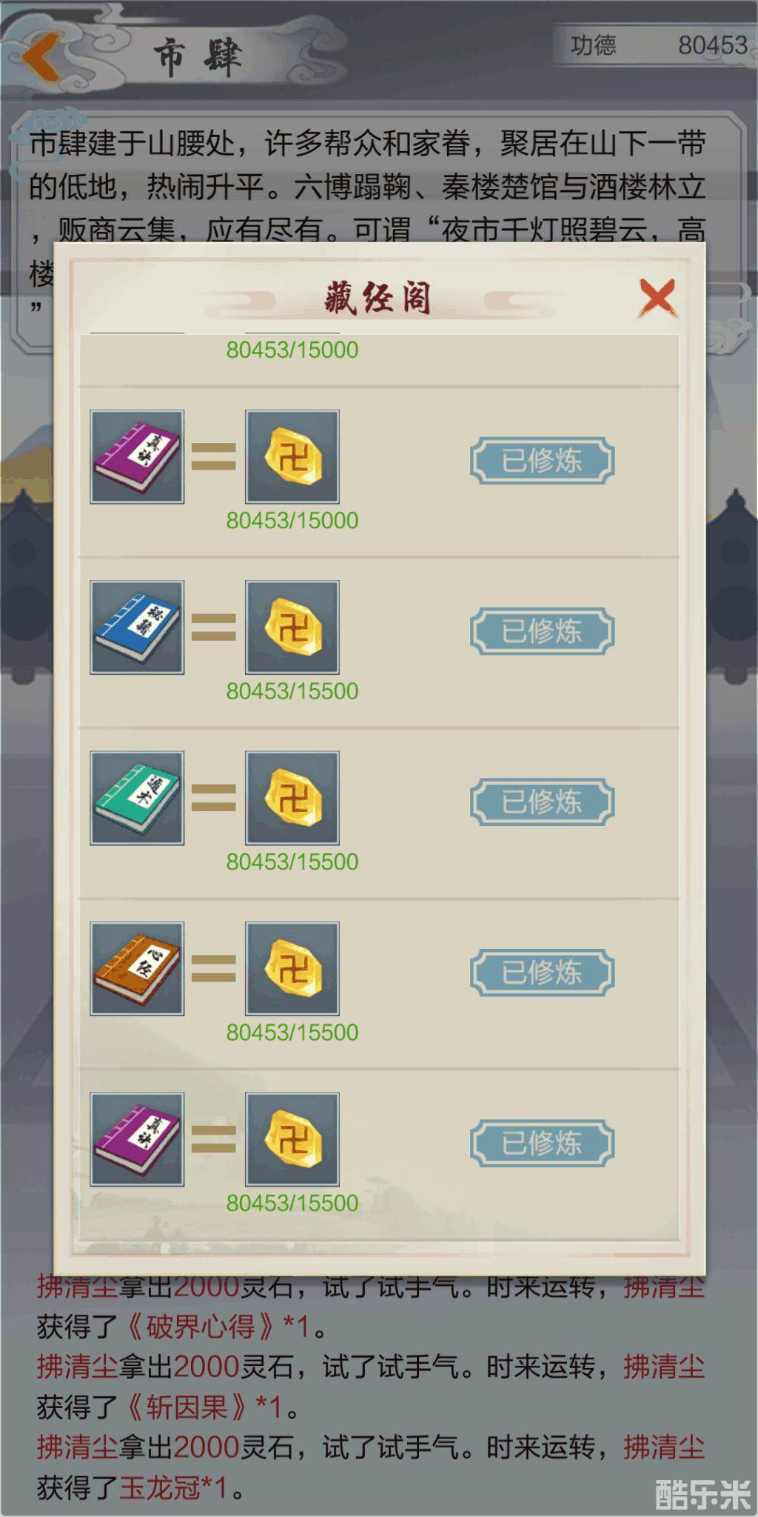
Task: Select the bottom purple 真诀 book icon
Action: pos(137,1139)
